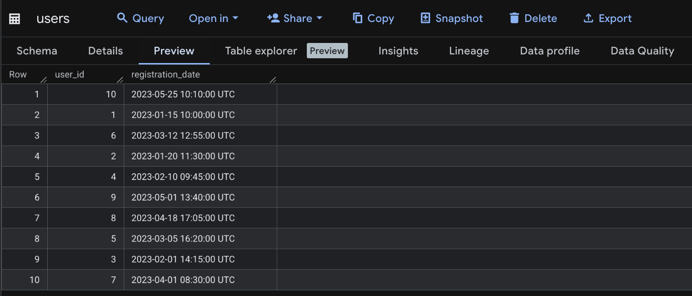Viewport: 692px width, 296px height.
Task: Click the table grid icon beside users
Action: (x=15, y=19)
